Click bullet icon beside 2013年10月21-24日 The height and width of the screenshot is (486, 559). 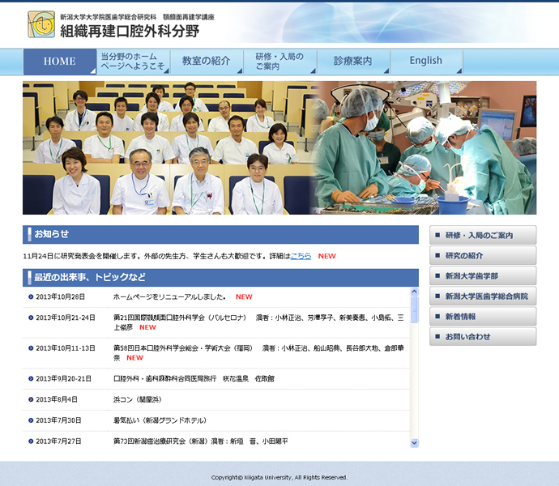[x=31, y=318]
